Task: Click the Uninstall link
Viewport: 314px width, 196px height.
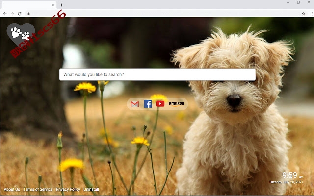Action: [x=91, y=189]
